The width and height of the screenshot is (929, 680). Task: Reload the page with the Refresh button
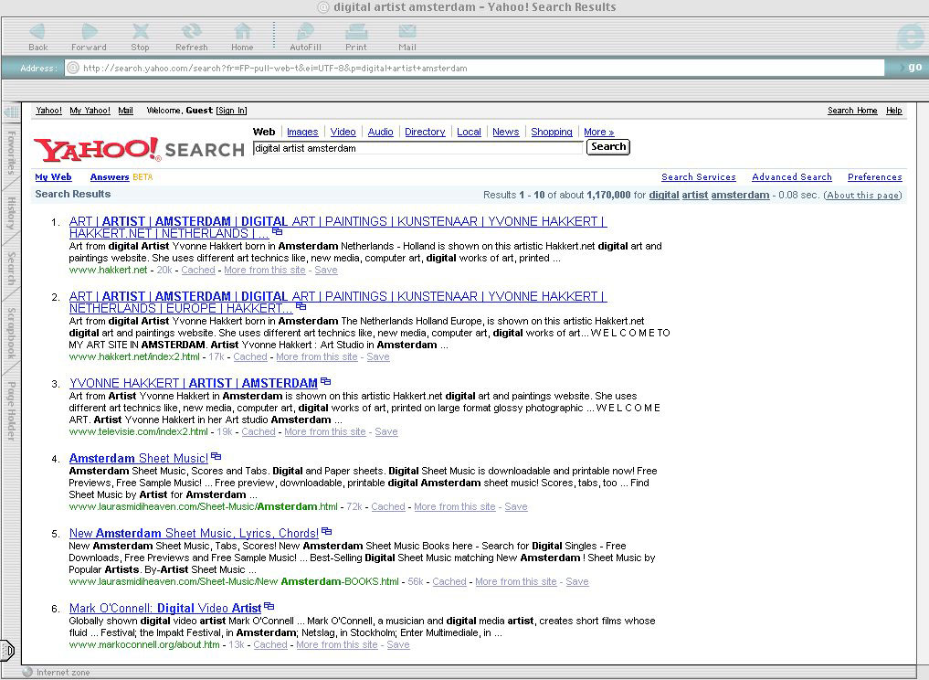click(x=191, y=37)
